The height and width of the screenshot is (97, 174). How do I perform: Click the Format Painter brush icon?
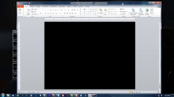tap(23, 14)
